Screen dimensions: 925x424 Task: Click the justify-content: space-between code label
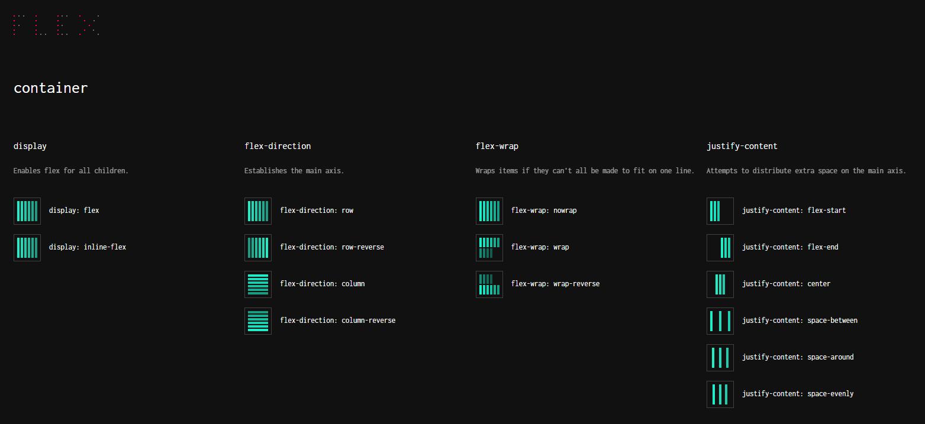(x=799, y=320)
